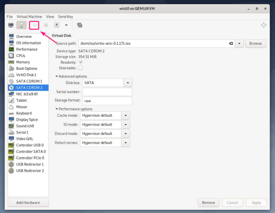
Task: Click the Serial number field
Action: (x=107, y=92)
